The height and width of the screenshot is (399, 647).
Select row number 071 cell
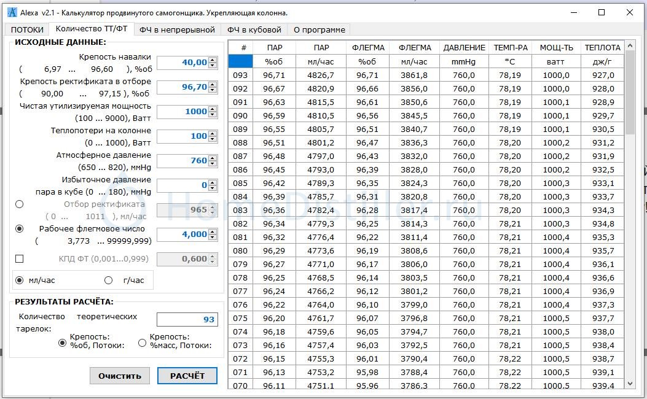click(240, 372)
